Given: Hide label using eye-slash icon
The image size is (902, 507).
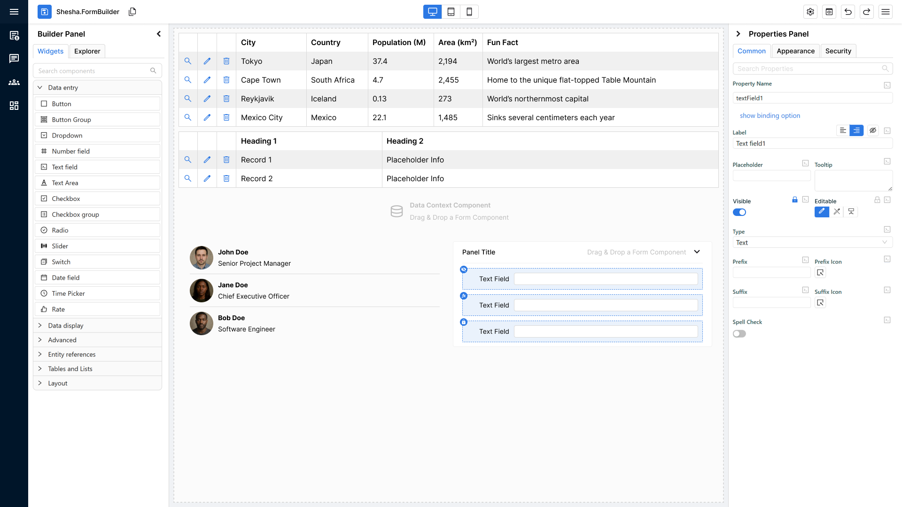Looking at the screenshot, I should [872, 131].
